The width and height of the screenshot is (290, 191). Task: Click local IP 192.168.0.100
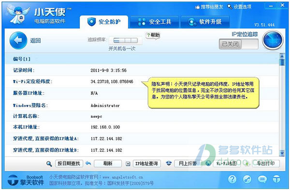[x=105, y=127]
